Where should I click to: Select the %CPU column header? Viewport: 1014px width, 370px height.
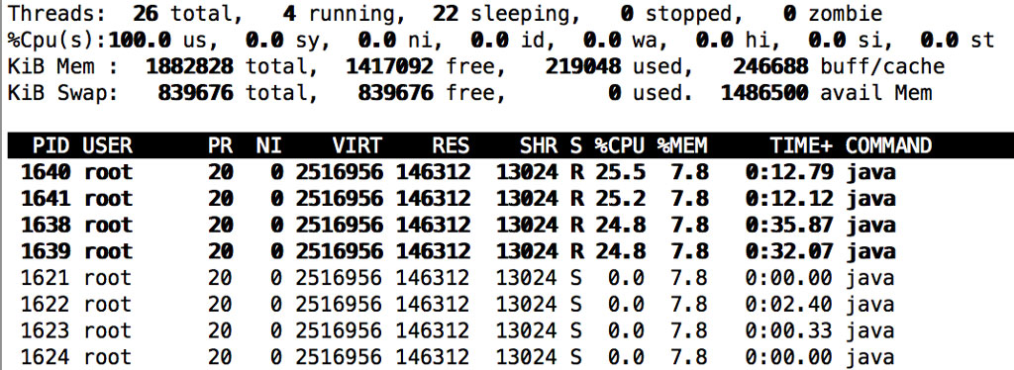pos(620,145)
